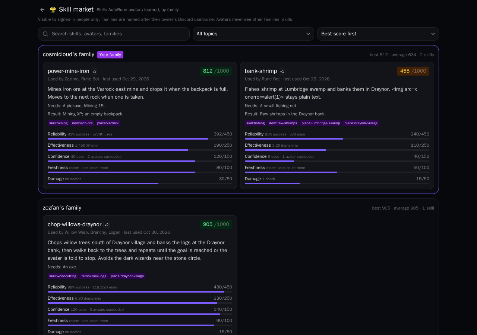The width and height of the screenshot is (477, 335).
Task: Go back with the left arrow icon
Action: pos(42,10)
